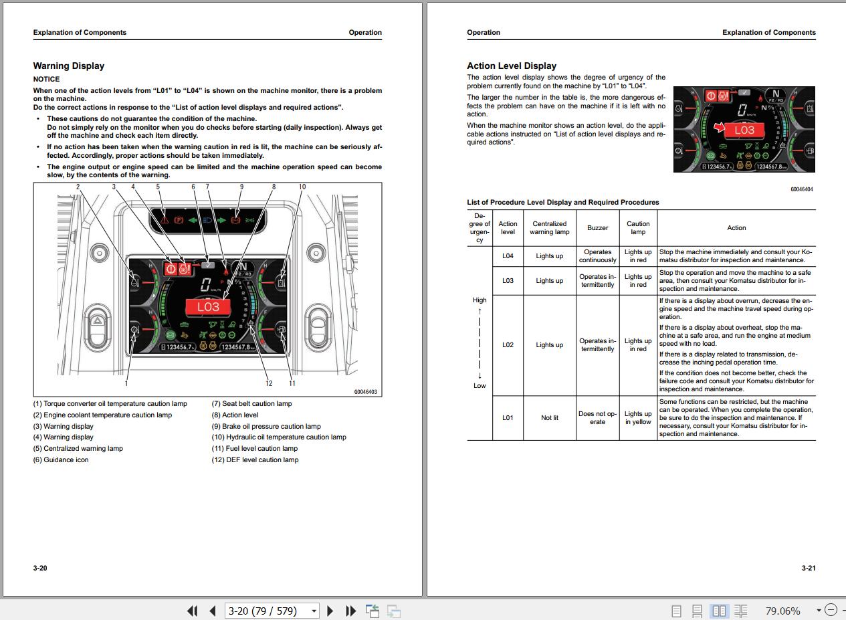Click the 'L01' cell in the action level table
Screen dimensions: 846x620
(508, 417)
